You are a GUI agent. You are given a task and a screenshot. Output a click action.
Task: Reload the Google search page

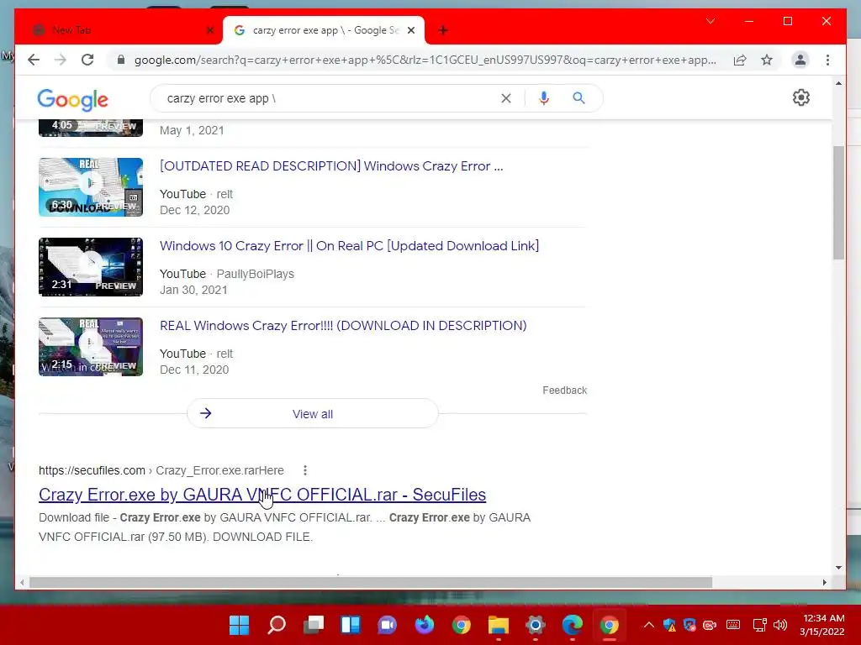(x=87, y=60)
